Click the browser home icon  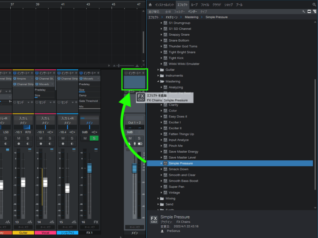pos(150,5)
